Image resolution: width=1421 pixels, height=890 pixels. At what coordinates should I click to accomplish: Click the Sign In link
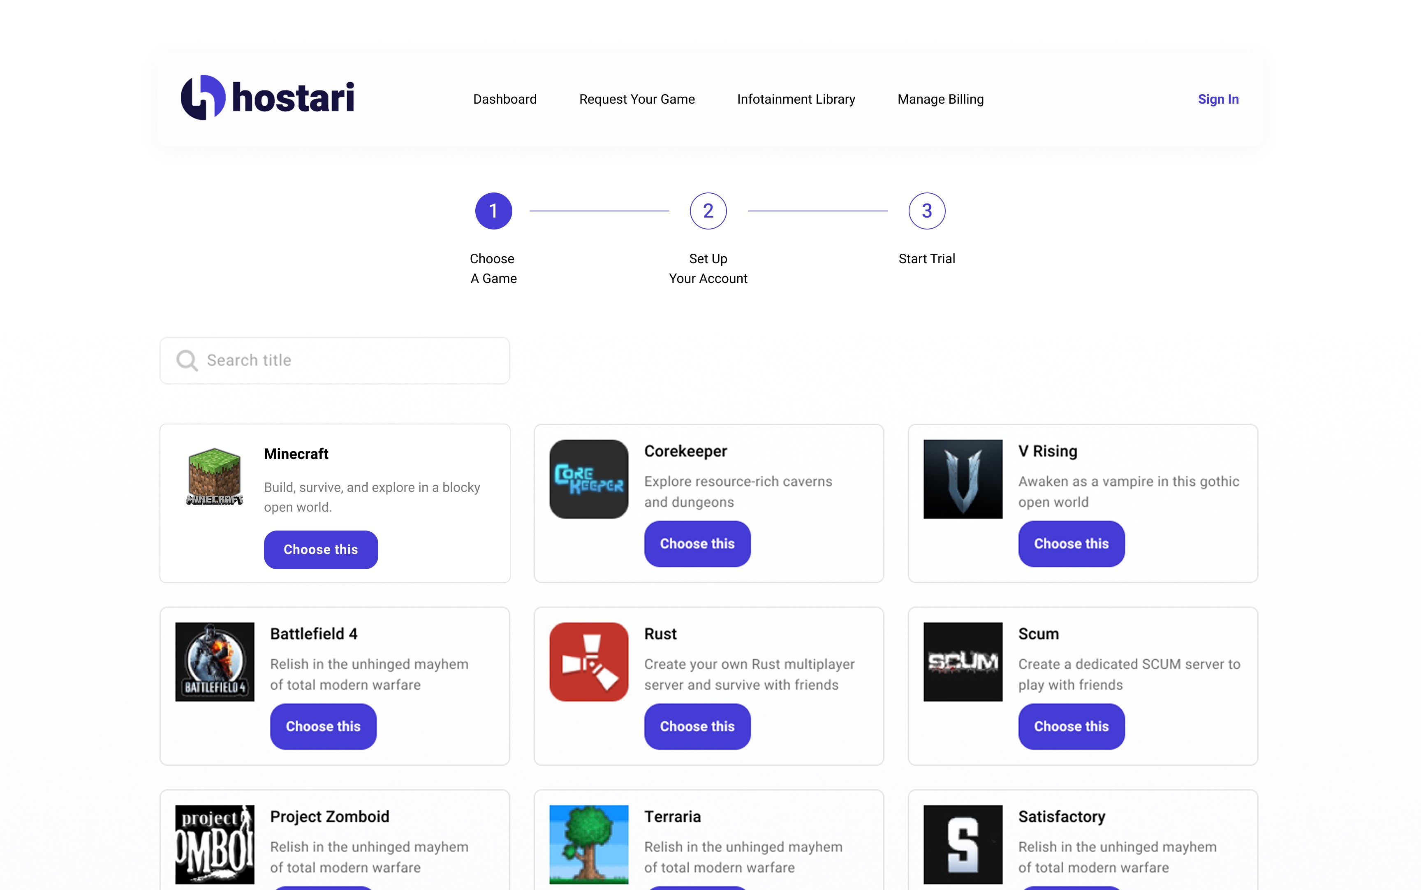[1218, 99]
